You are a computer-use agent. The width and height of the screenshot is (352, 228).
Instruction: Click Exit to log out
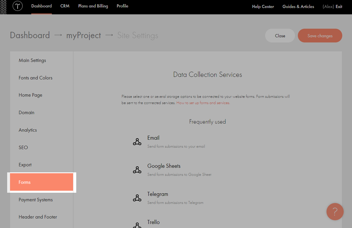[x=339, y=7]
